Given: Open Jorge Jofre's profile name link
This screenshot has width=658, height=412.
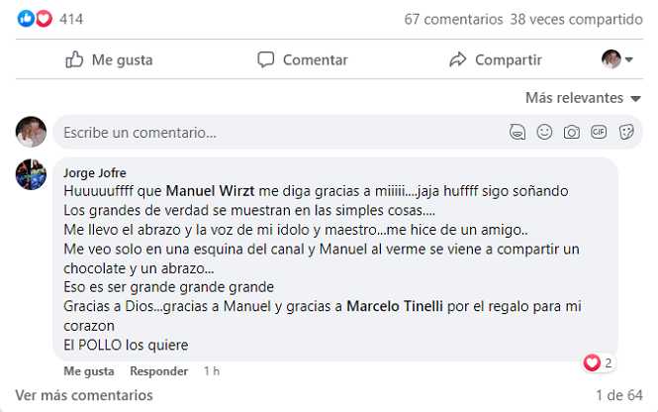Looking at the screenshot, I should coord(95,172).
